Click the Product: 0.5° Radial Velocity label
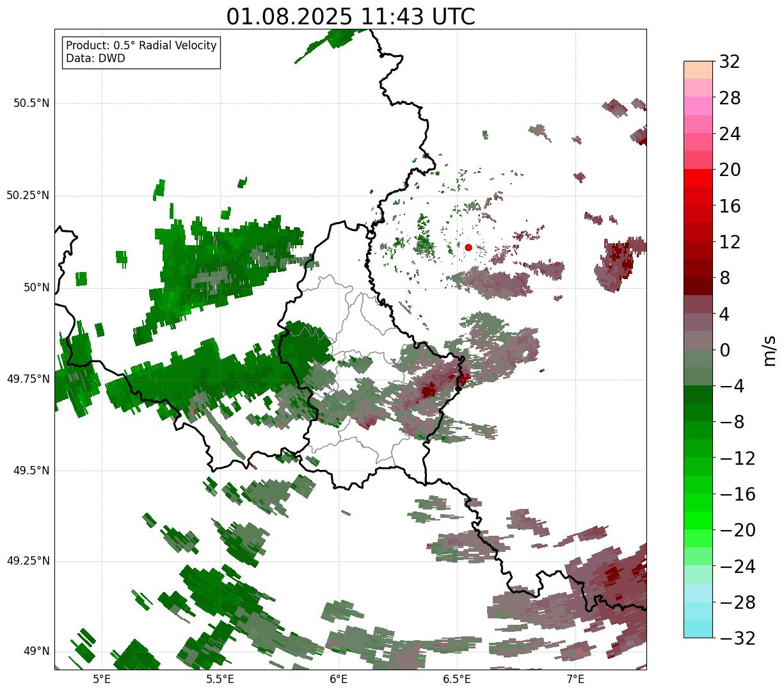784x692 pixels. pos(141,46)
